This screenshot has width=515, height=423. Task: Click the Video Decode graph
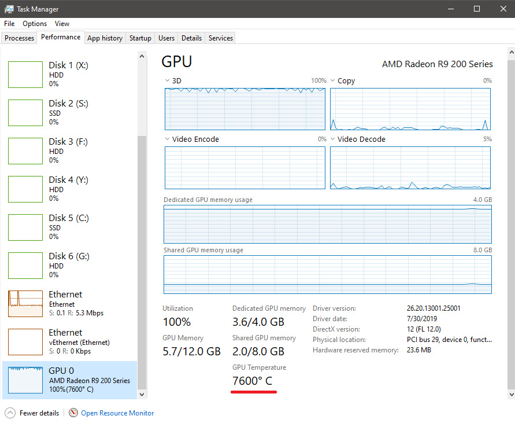410,168
